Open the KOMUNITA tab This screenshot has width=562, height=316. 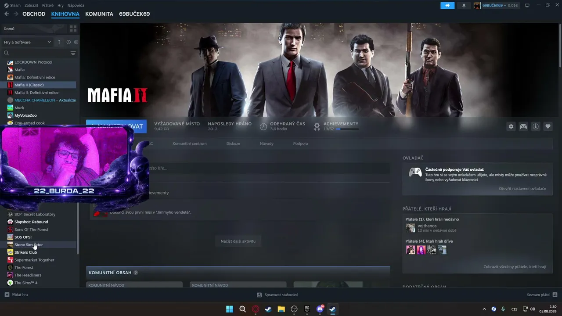pos(99,14)
